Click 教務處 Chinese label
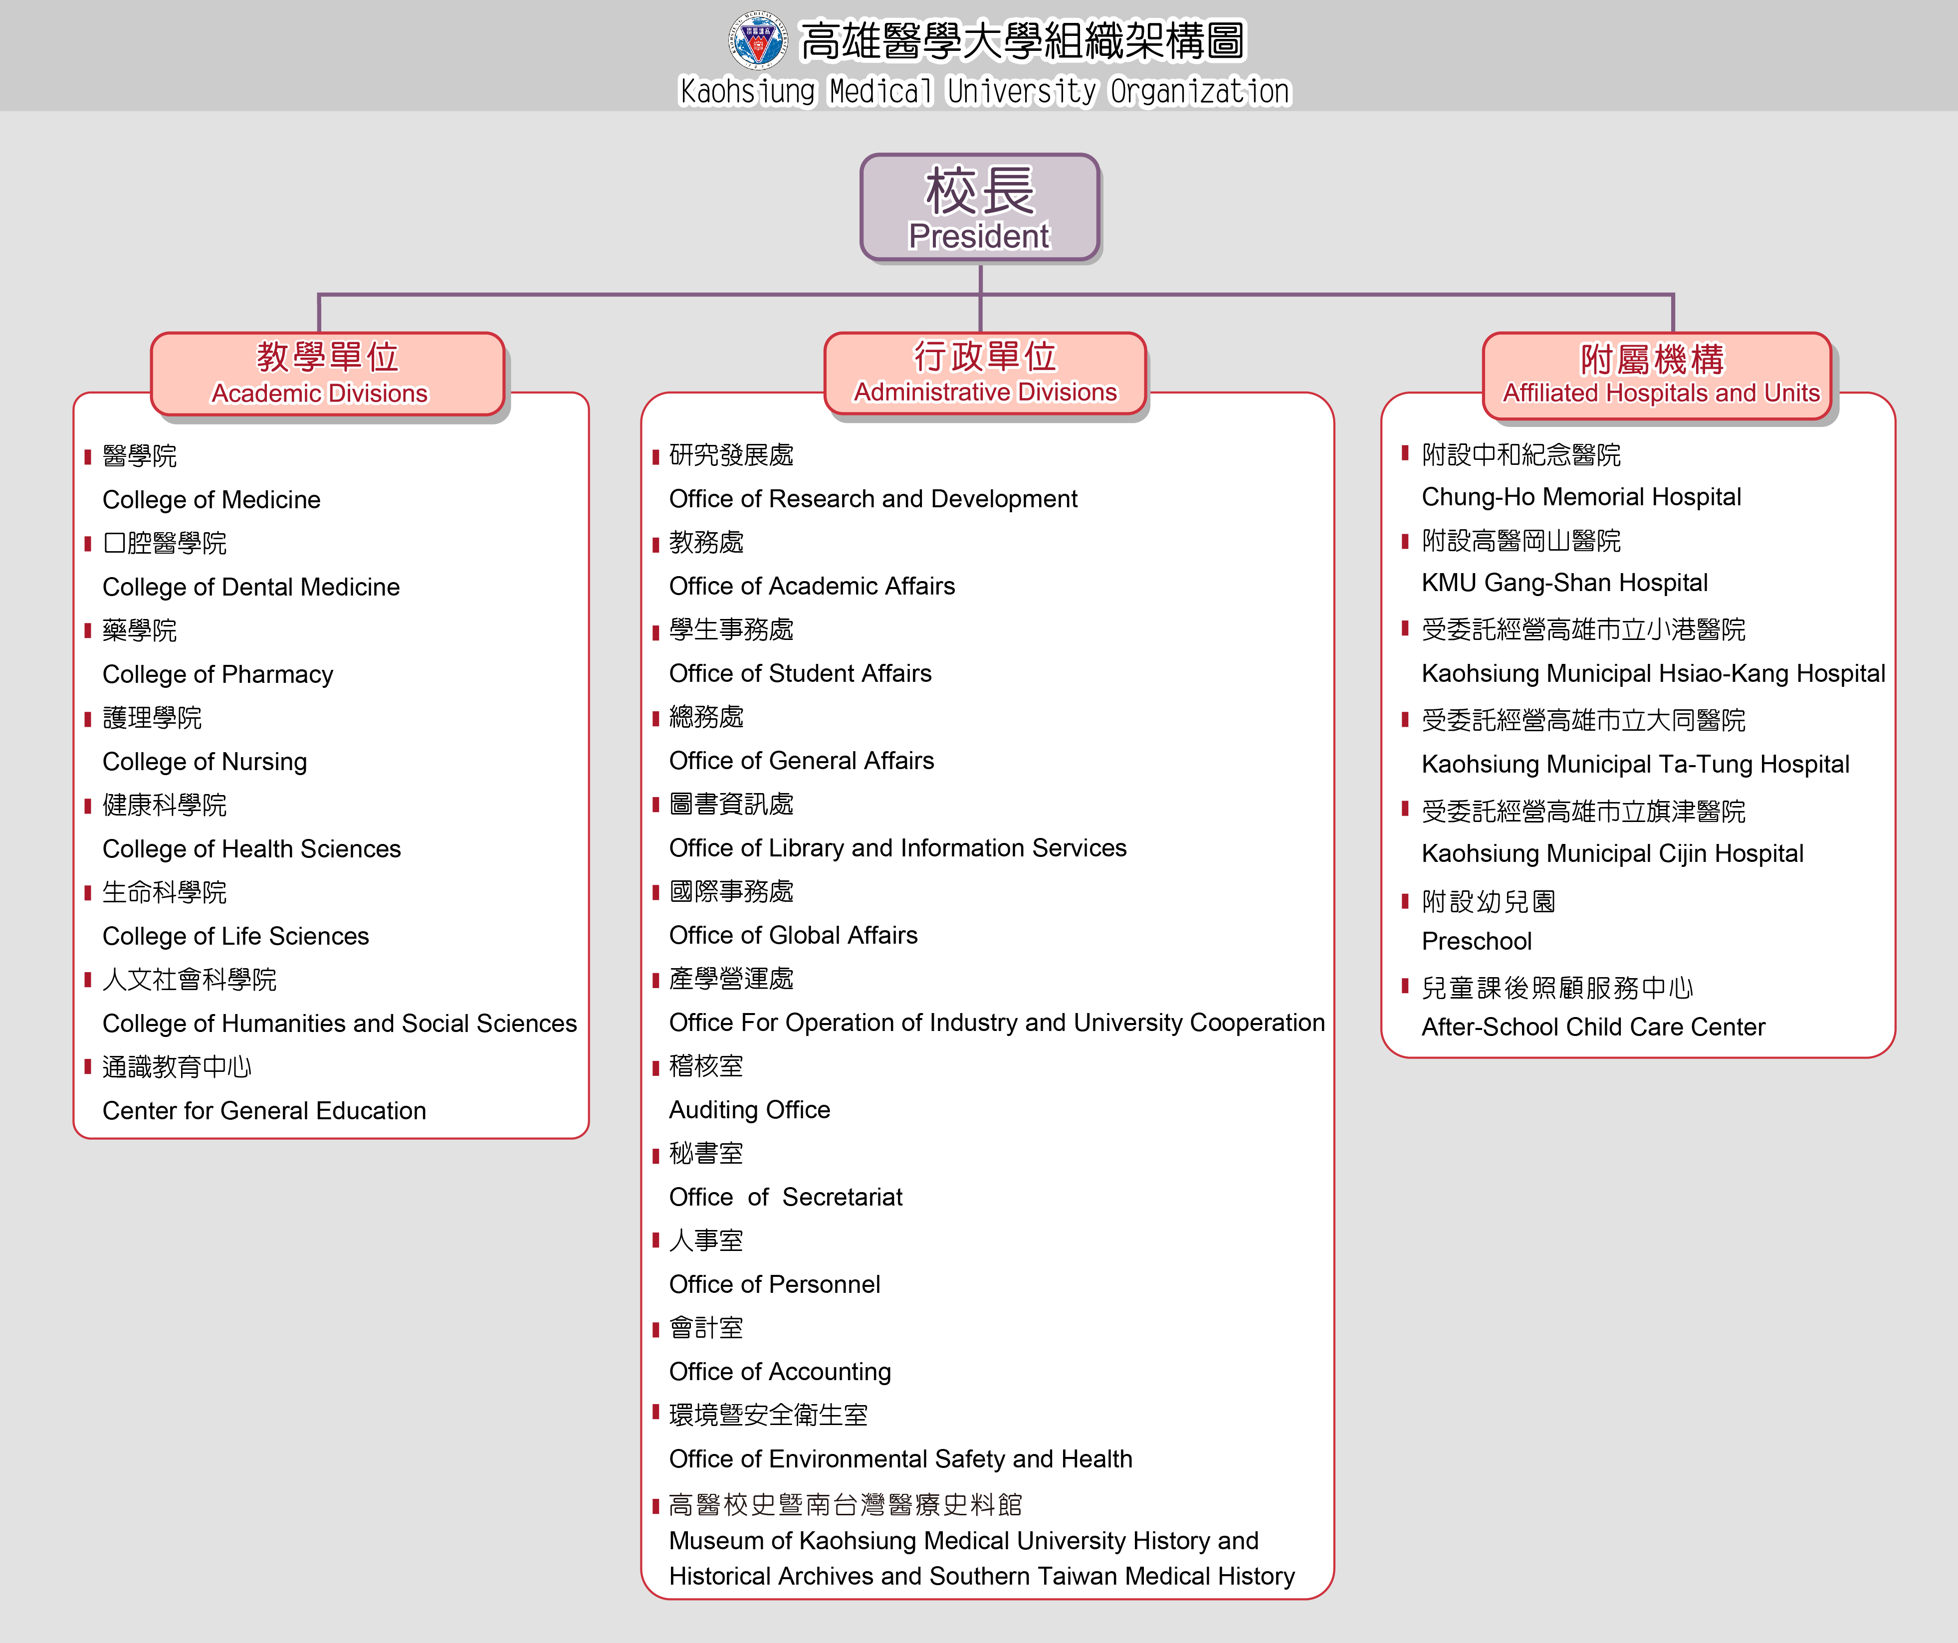 707,542
